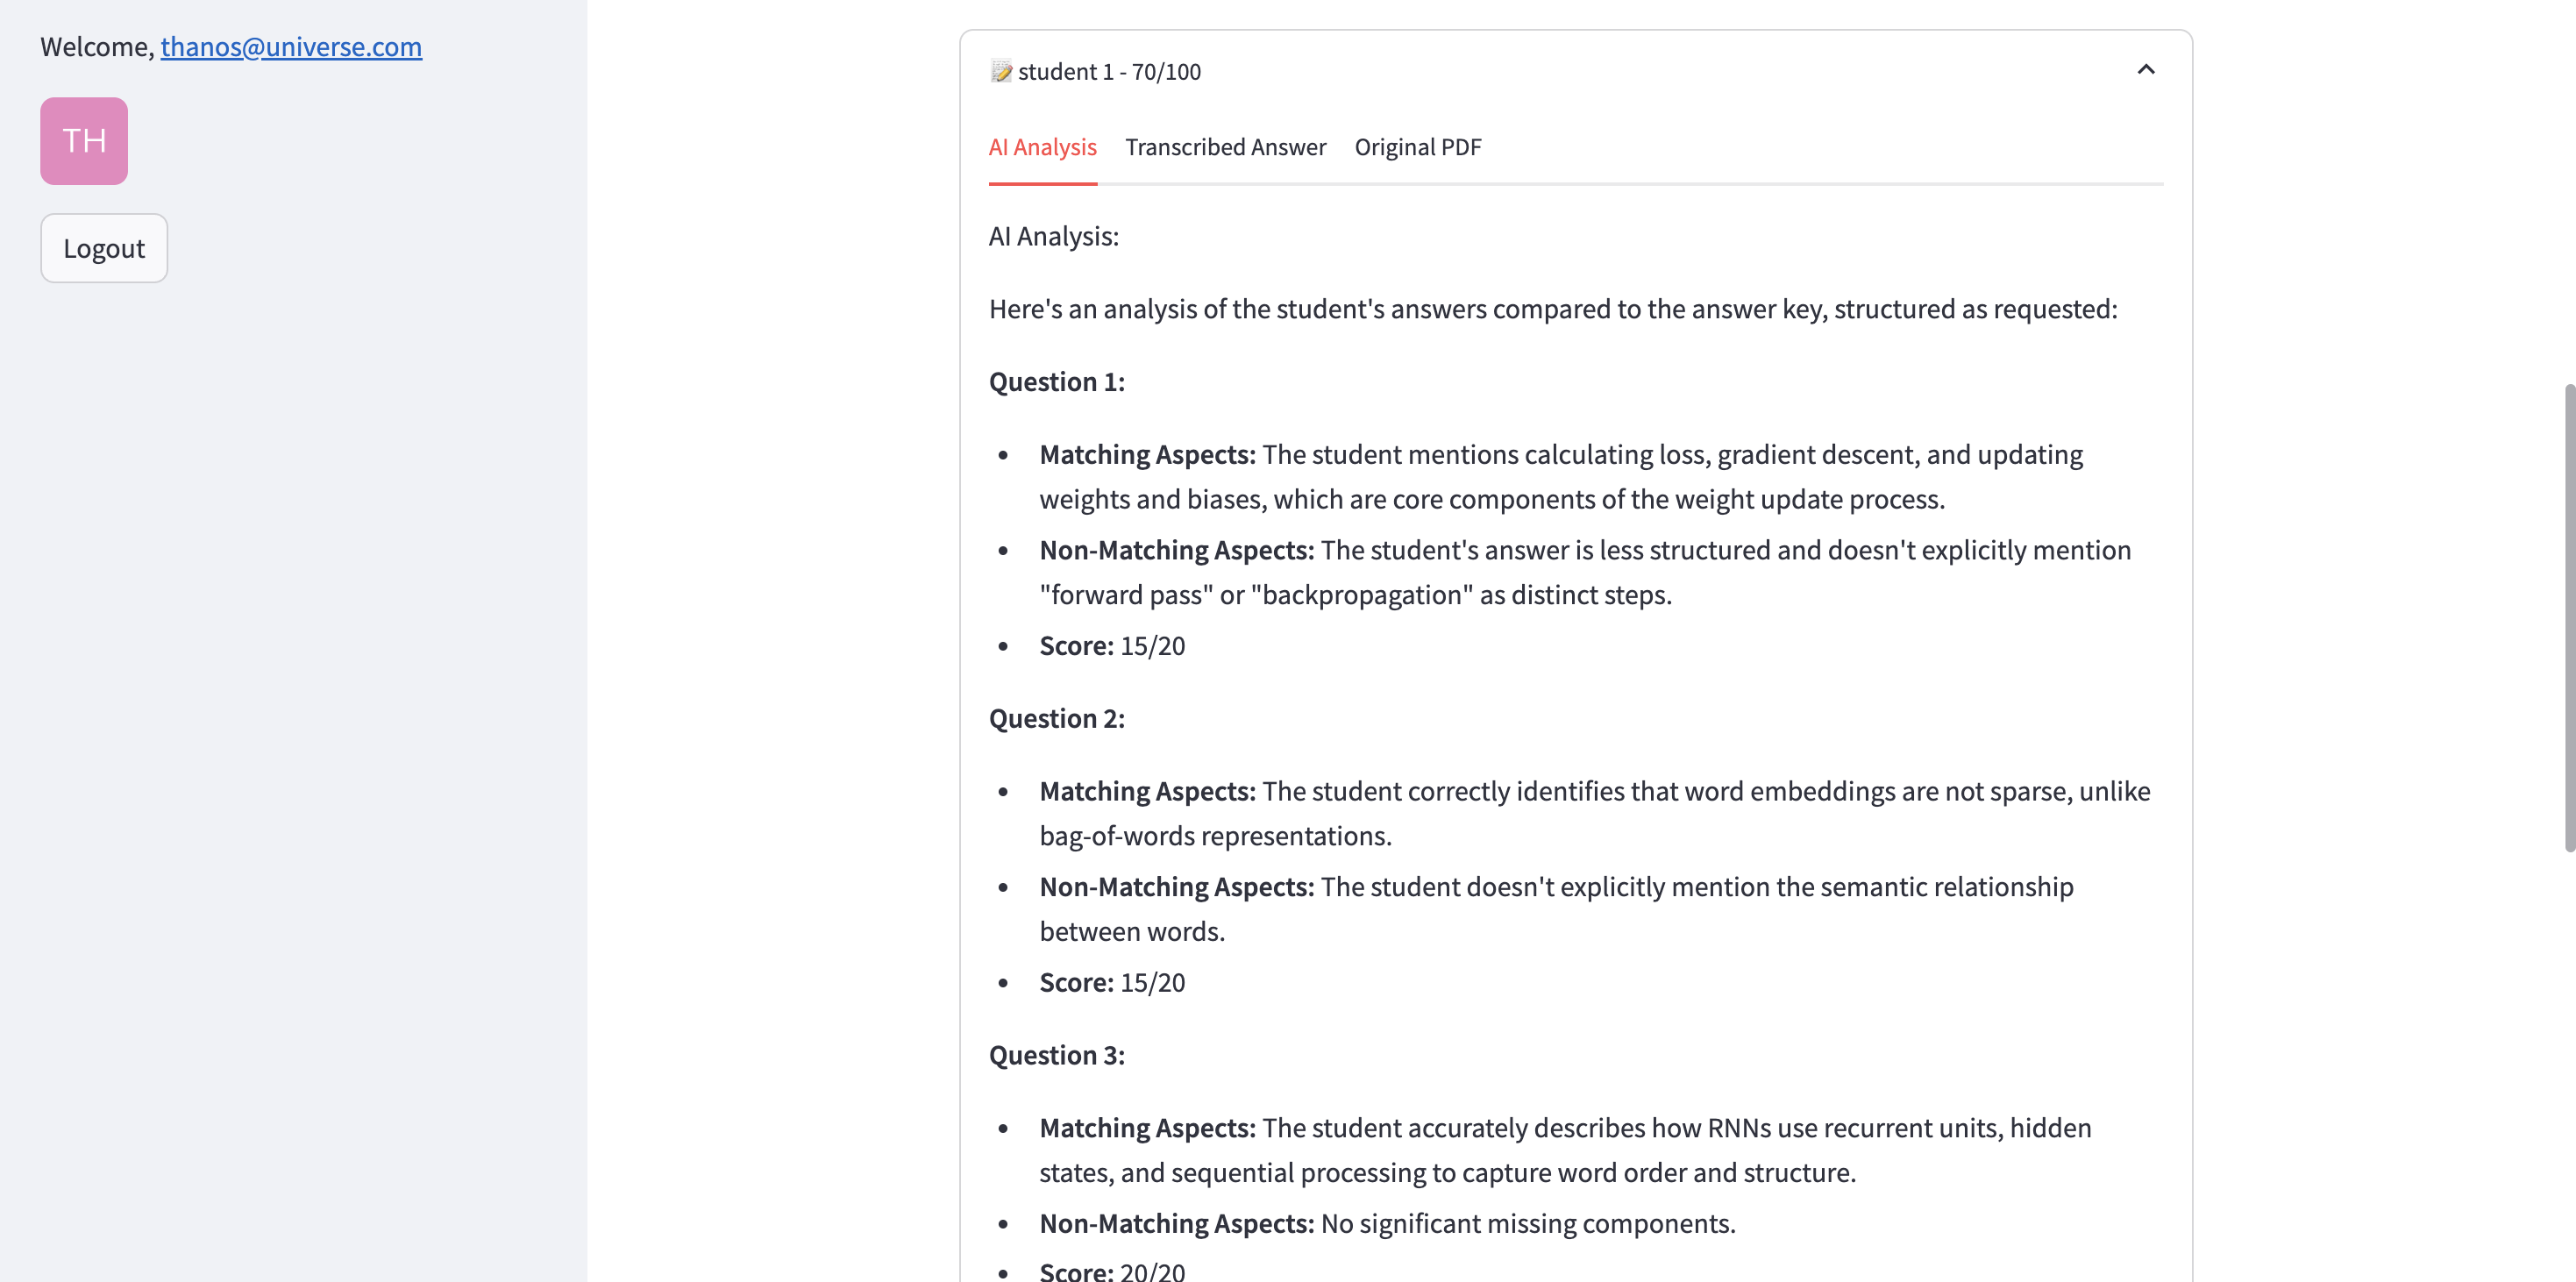
Task: Collapse the student 1 panel chevron
Action: (x=2145, y=70)
